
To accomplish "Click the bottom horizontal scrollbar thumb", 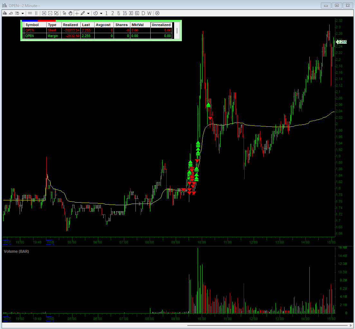I will click(267, 325).
